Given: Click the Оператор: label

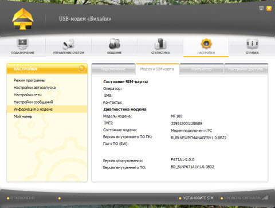Looking at the screenshot, I should point(112,89).
